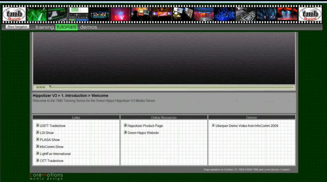Image resolution: width=327 pixels, height=182 pixels.
Task: Click the bullet icon beside PLASA Show
Action: [x=38, y=139]
